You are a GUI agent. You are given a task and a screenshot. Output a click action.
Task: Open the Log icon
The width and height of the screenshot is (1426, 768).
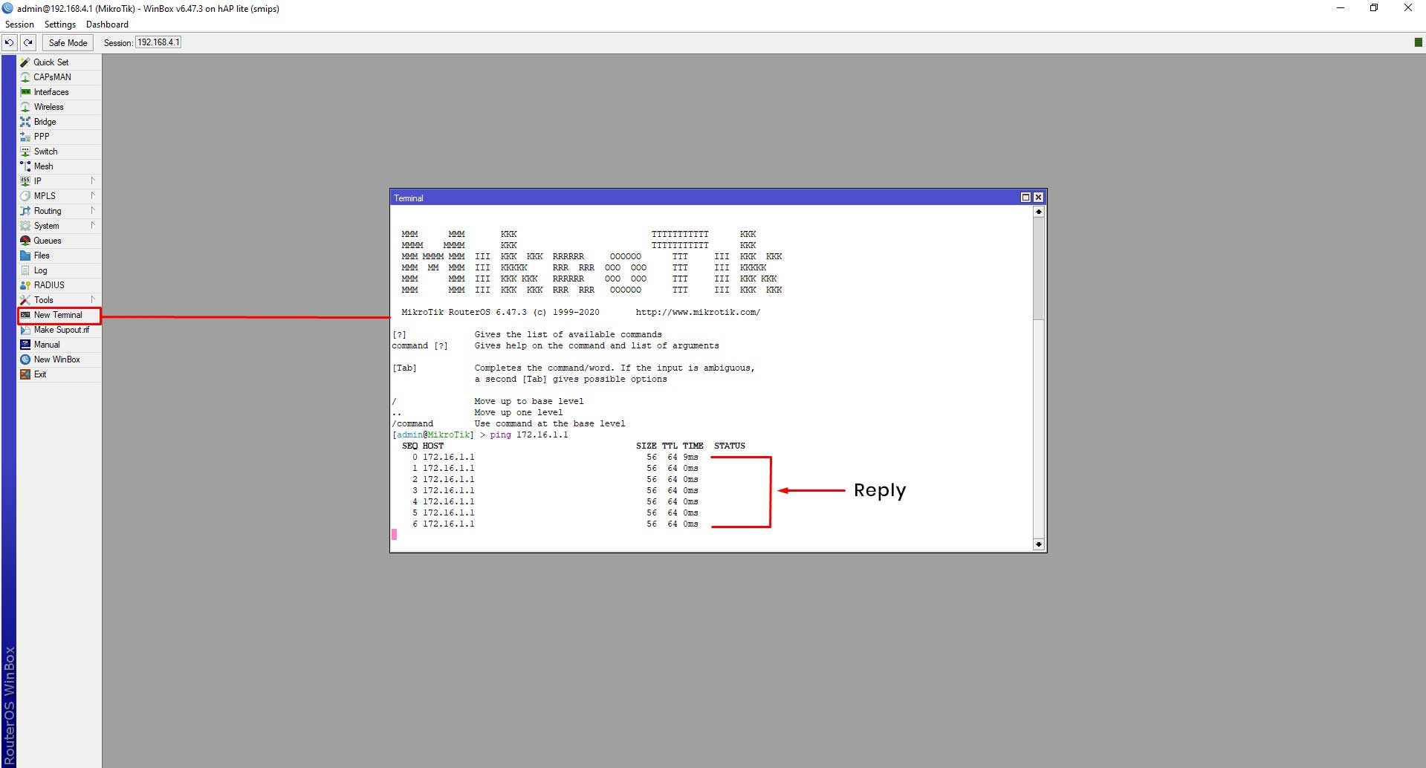pyautogui.click(x=25, y=270)
